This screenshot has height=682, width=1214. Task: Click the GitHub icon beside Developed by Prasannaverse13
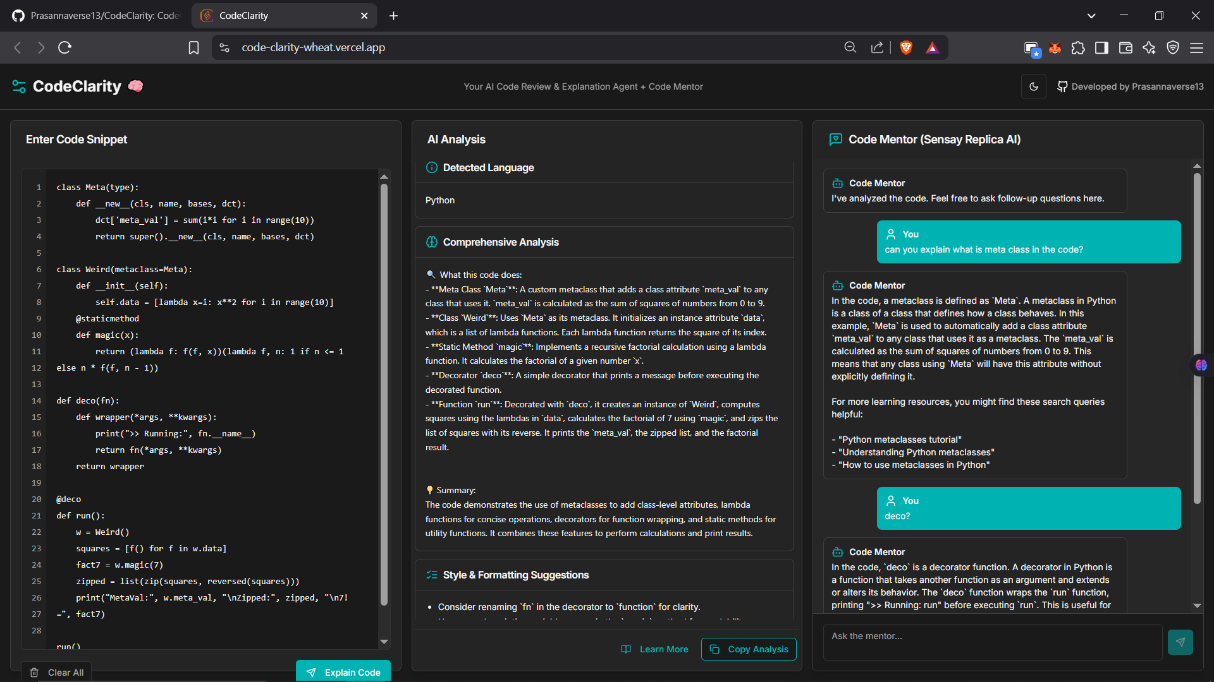click(x=1063, y=87)
